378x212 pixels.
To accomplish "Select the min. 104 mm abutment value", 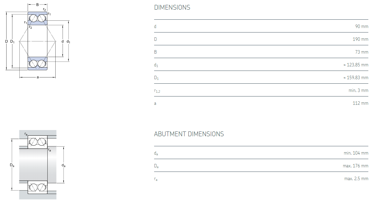I will (x=356, y=153).
